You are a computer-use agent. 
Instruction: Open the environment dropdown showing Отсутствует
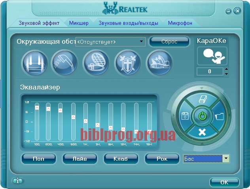pyautogui.click(x=142, y=41)
